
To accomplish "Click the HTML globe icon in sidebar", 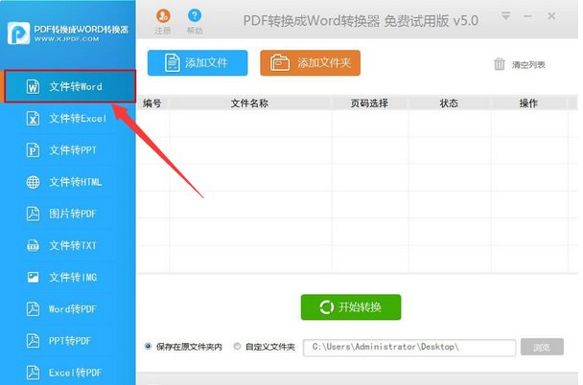I will (x=34, y=182).
